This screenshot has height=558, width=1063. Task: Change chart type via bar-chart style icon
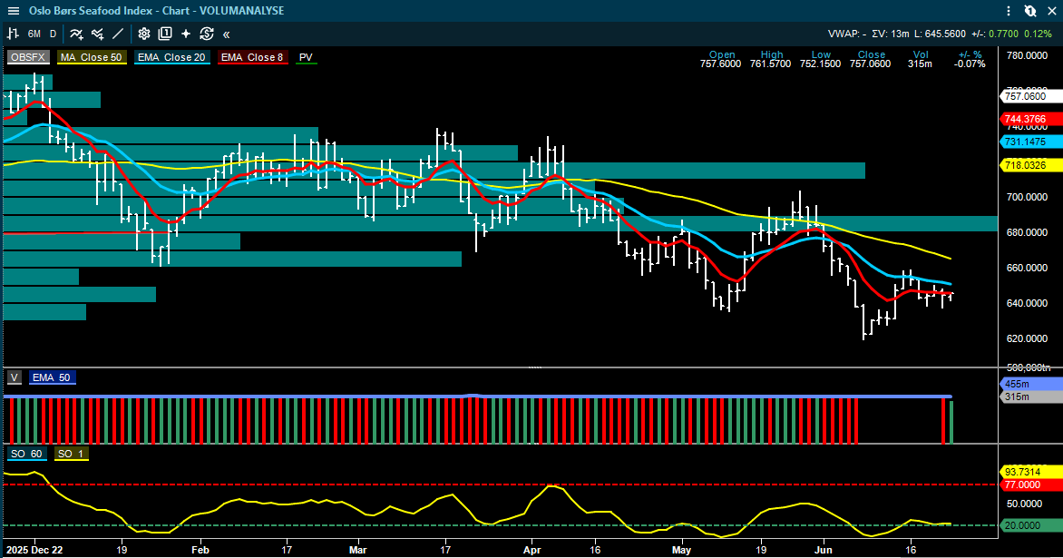tap(13, 34)
